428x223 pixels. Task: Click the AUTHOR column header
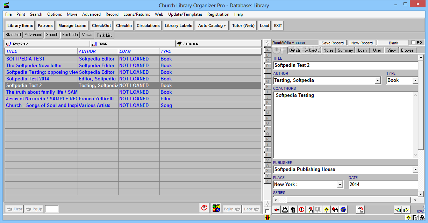tap(98, 51)
